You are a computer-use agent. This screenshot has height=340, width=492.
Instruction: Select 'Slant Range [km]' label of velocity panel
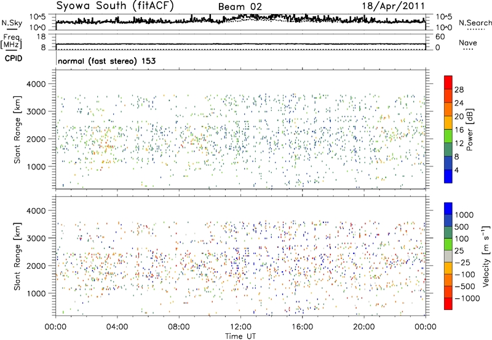(17, 257)
